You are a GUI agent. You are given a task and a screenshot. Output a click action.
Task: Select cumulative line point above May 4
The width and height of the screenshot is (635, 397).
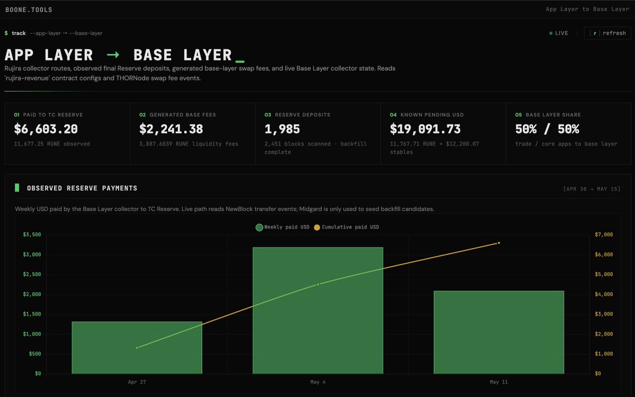pyautogui.click(x=318, y=284)
